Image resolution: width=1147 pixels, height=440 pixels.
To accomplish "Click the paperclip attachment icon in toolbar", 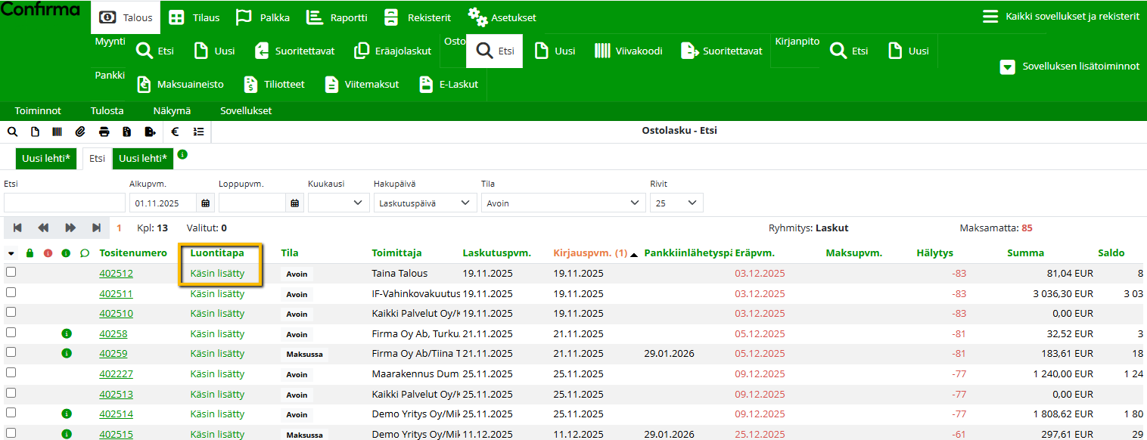I will (x=80, y=132).
